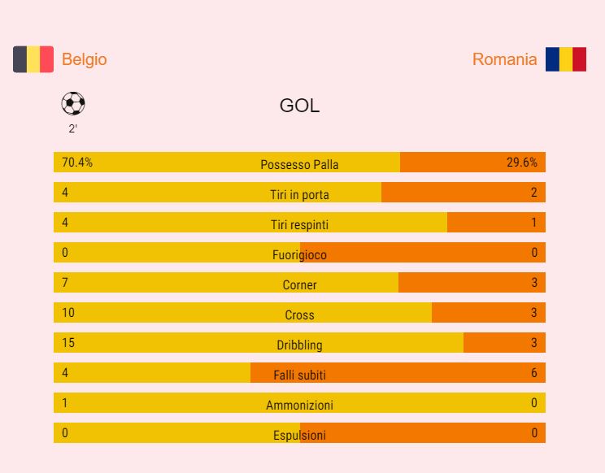Open the Belgio team link
The width and height of the screenshot is (605, 473).
point(84,59)
